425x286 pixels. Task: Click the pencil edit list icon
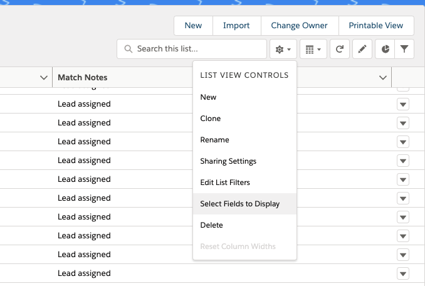coord(362,49)
